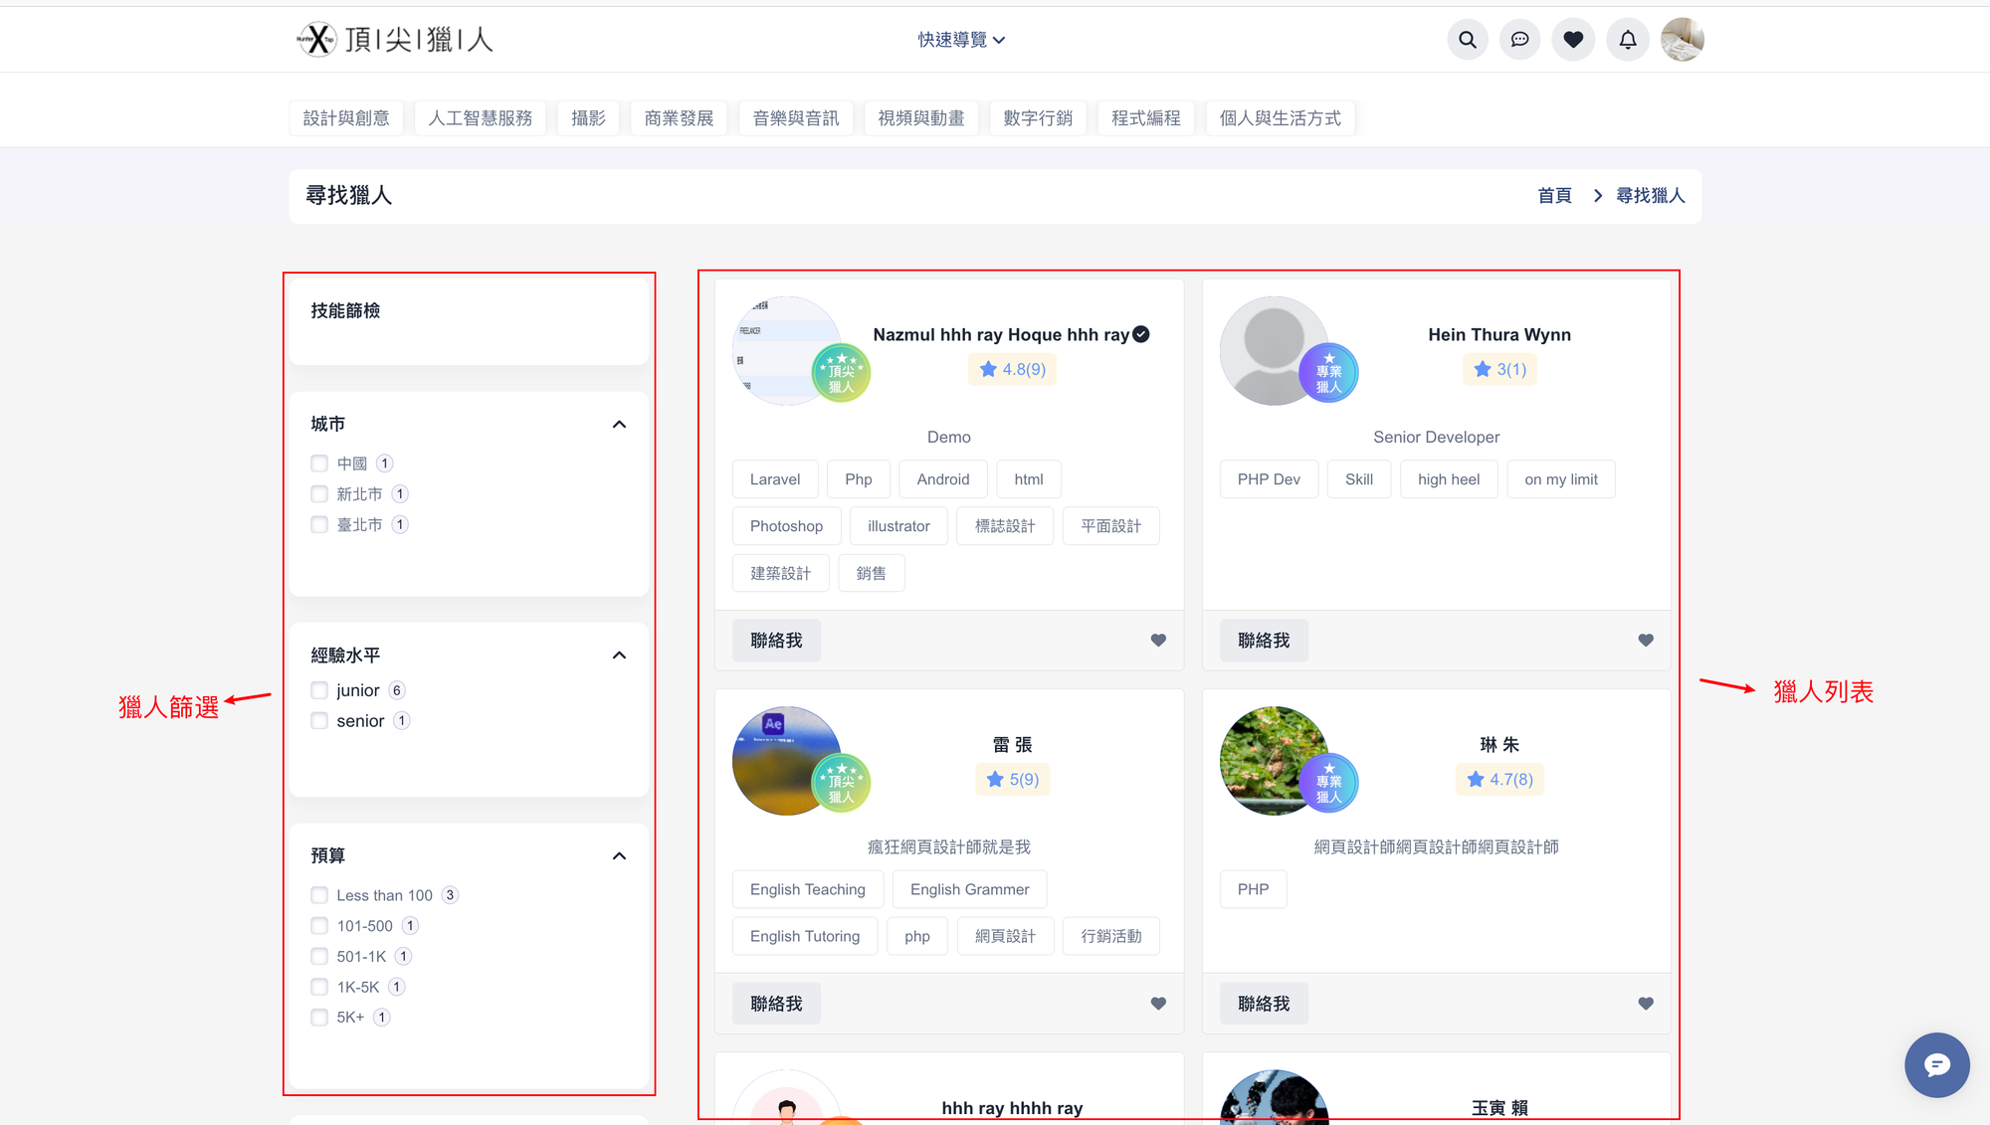Click the floating chat support bubble
1990x1125 pixels.
(1936, 1065)
